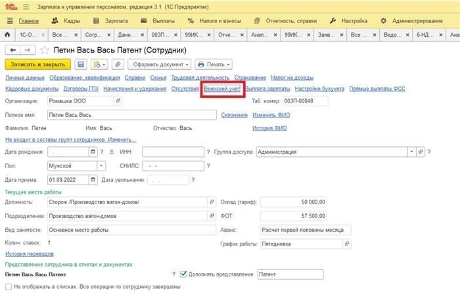Open Выплата зарплаты link

[x=267, y=89]
